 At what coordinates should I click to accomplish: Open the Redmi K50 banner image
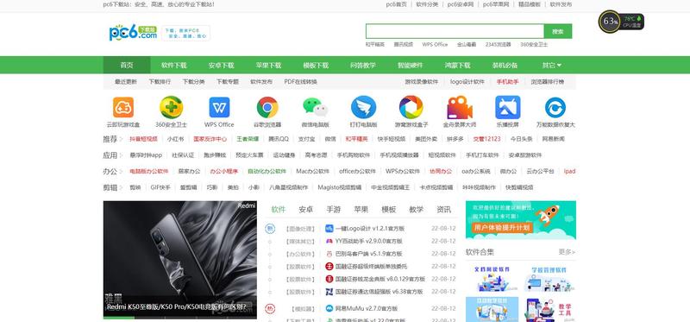tap(180, 260)
